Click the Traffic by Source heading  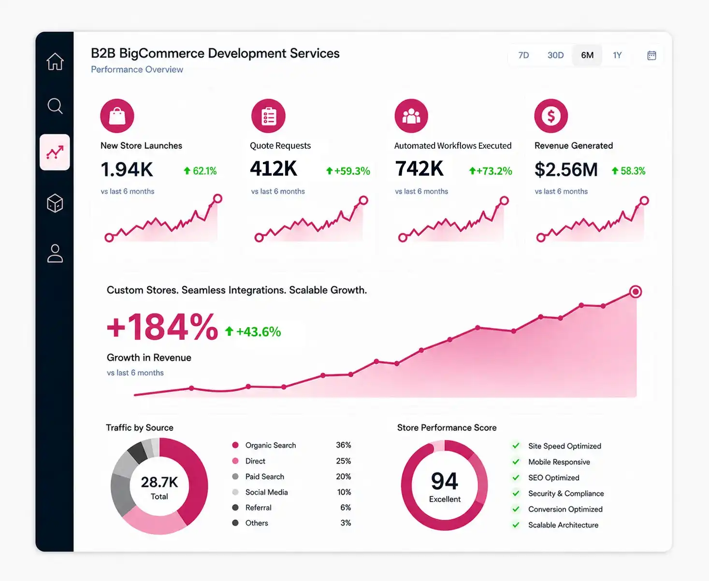(140, 428)
